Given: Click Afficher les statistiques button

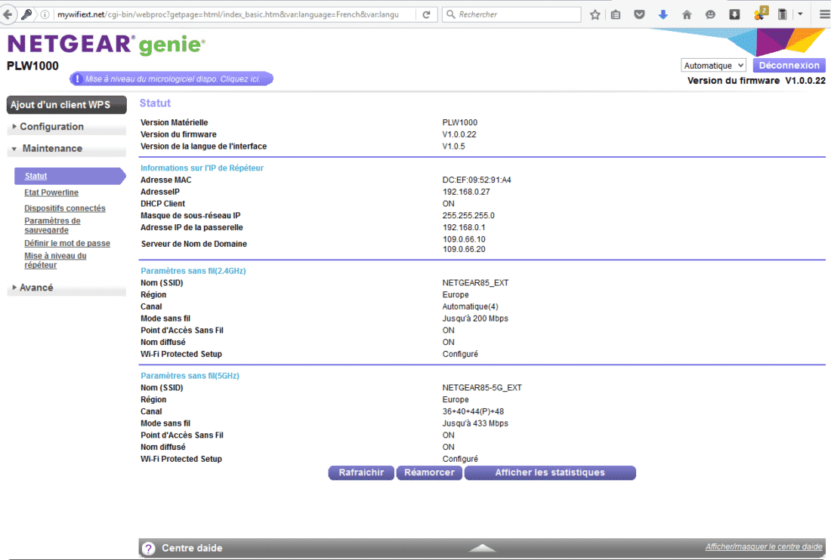Looking at the screenshot, I should point(550,472).
